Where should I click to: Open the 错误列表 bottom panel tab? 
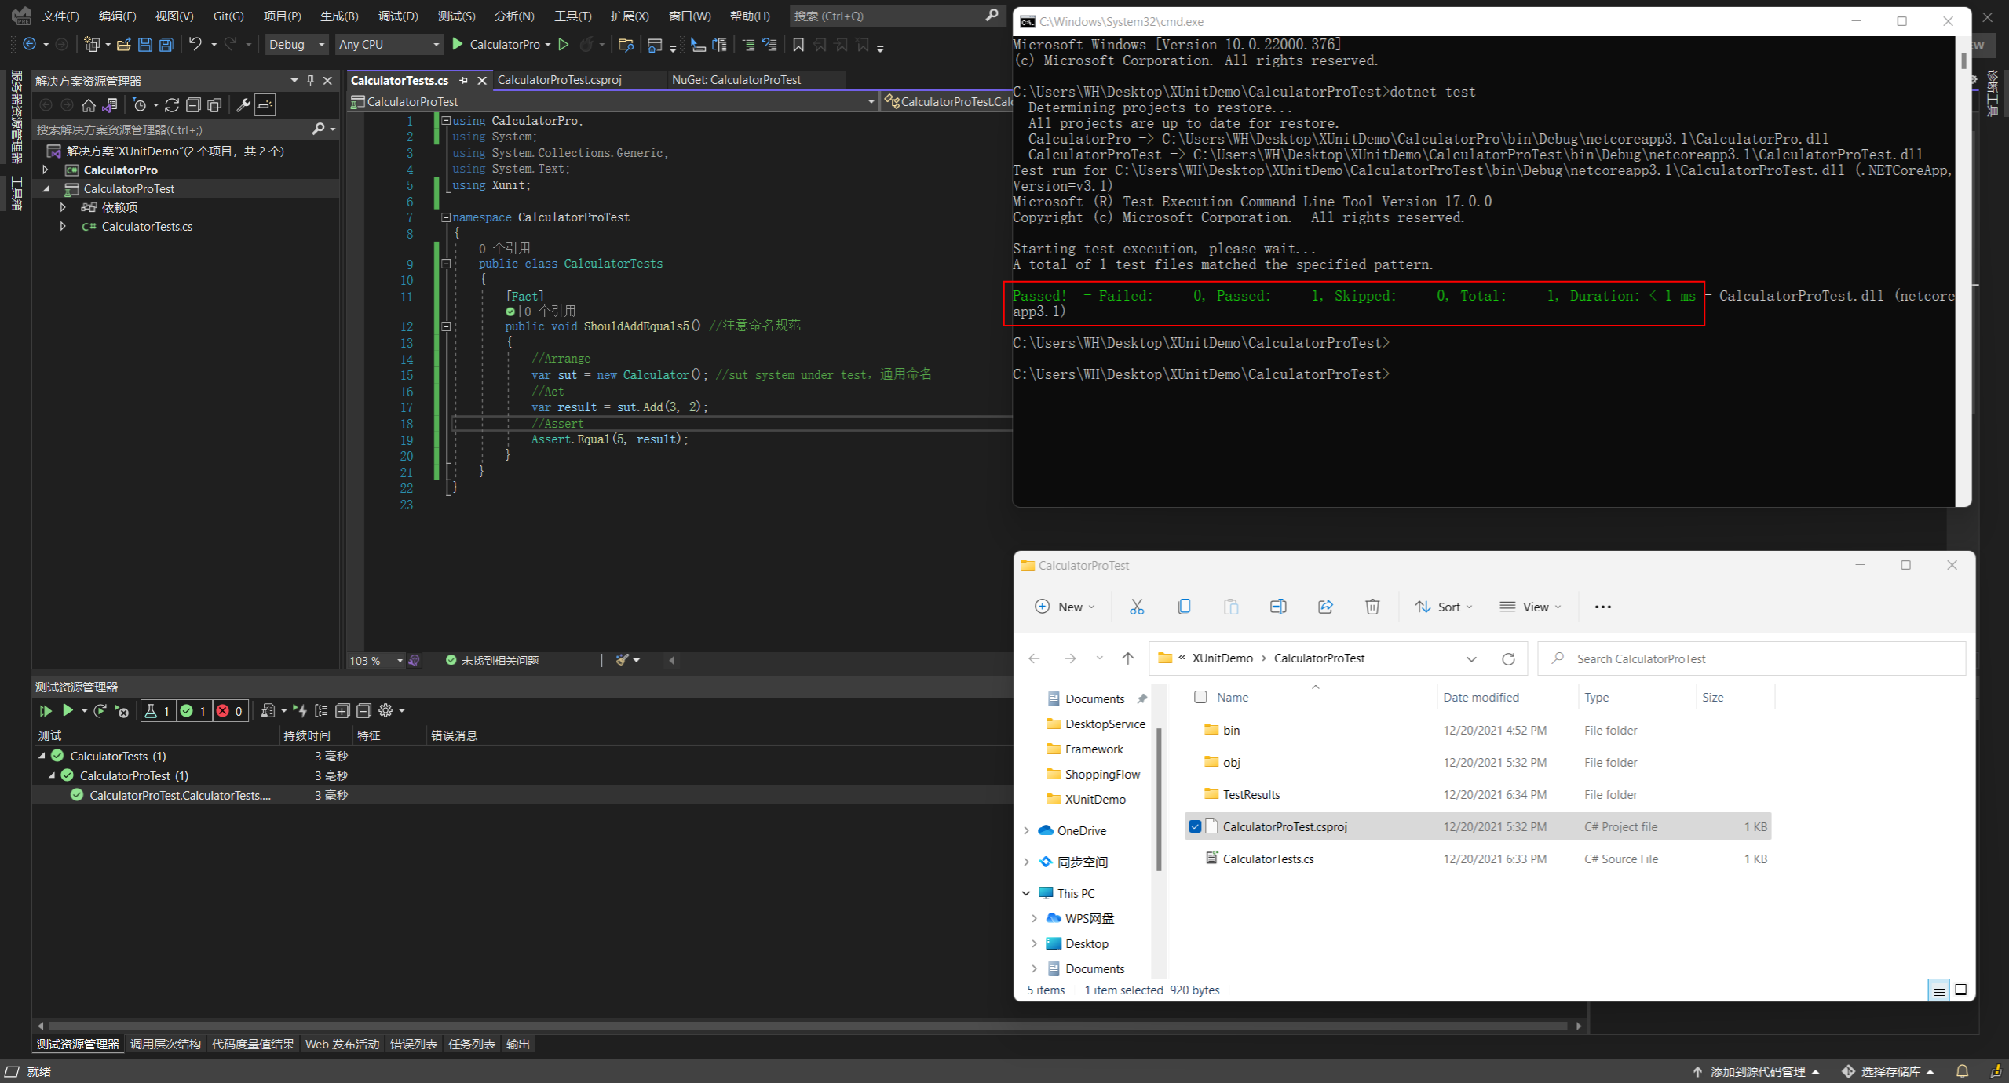pos(413,1044)
